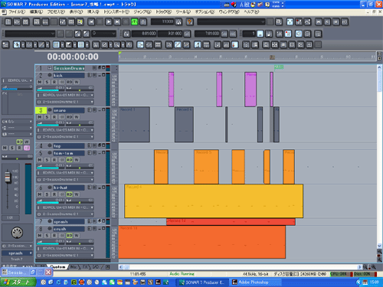The height and width of the screenshot is (287, 383).
Task: Open kick track EDIROL UA-25 MIDI input dropdown
Action: tap(65, 95)
